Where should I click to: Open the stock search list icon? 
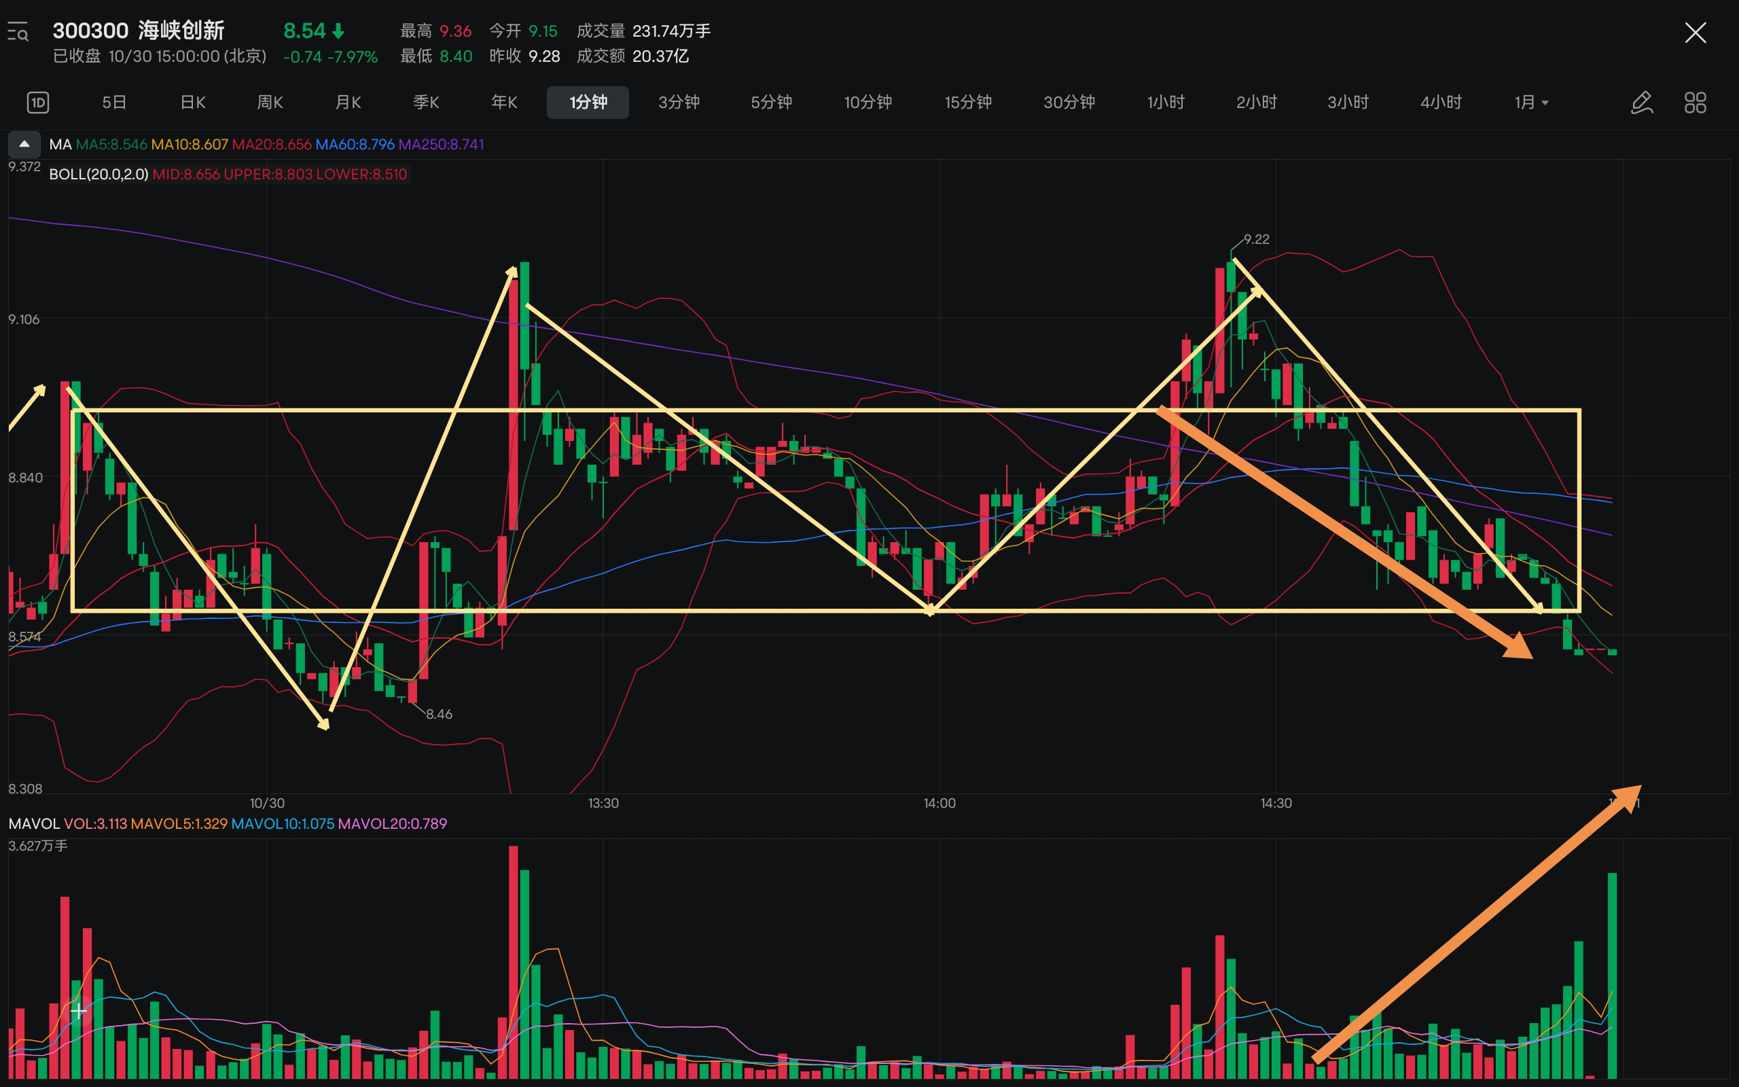[18, 33]
